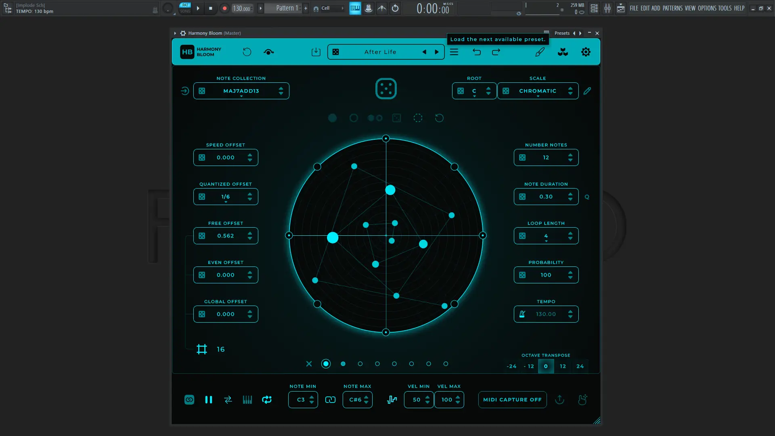
Task: Randomize the Free Offset dice icon
Action: (x=202, y=236)
